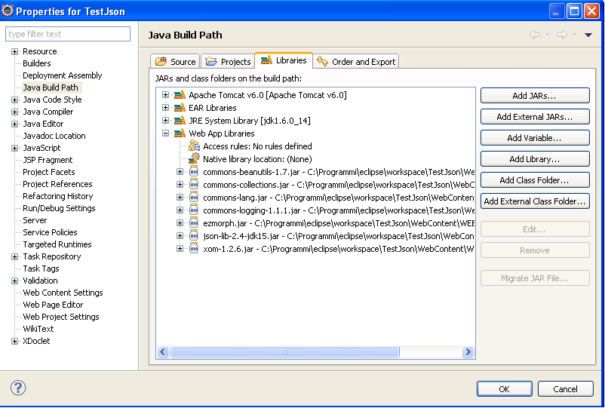The image size is (605, 408).
Task: Click the Access rules icon
Action: [x=194, y=146]
